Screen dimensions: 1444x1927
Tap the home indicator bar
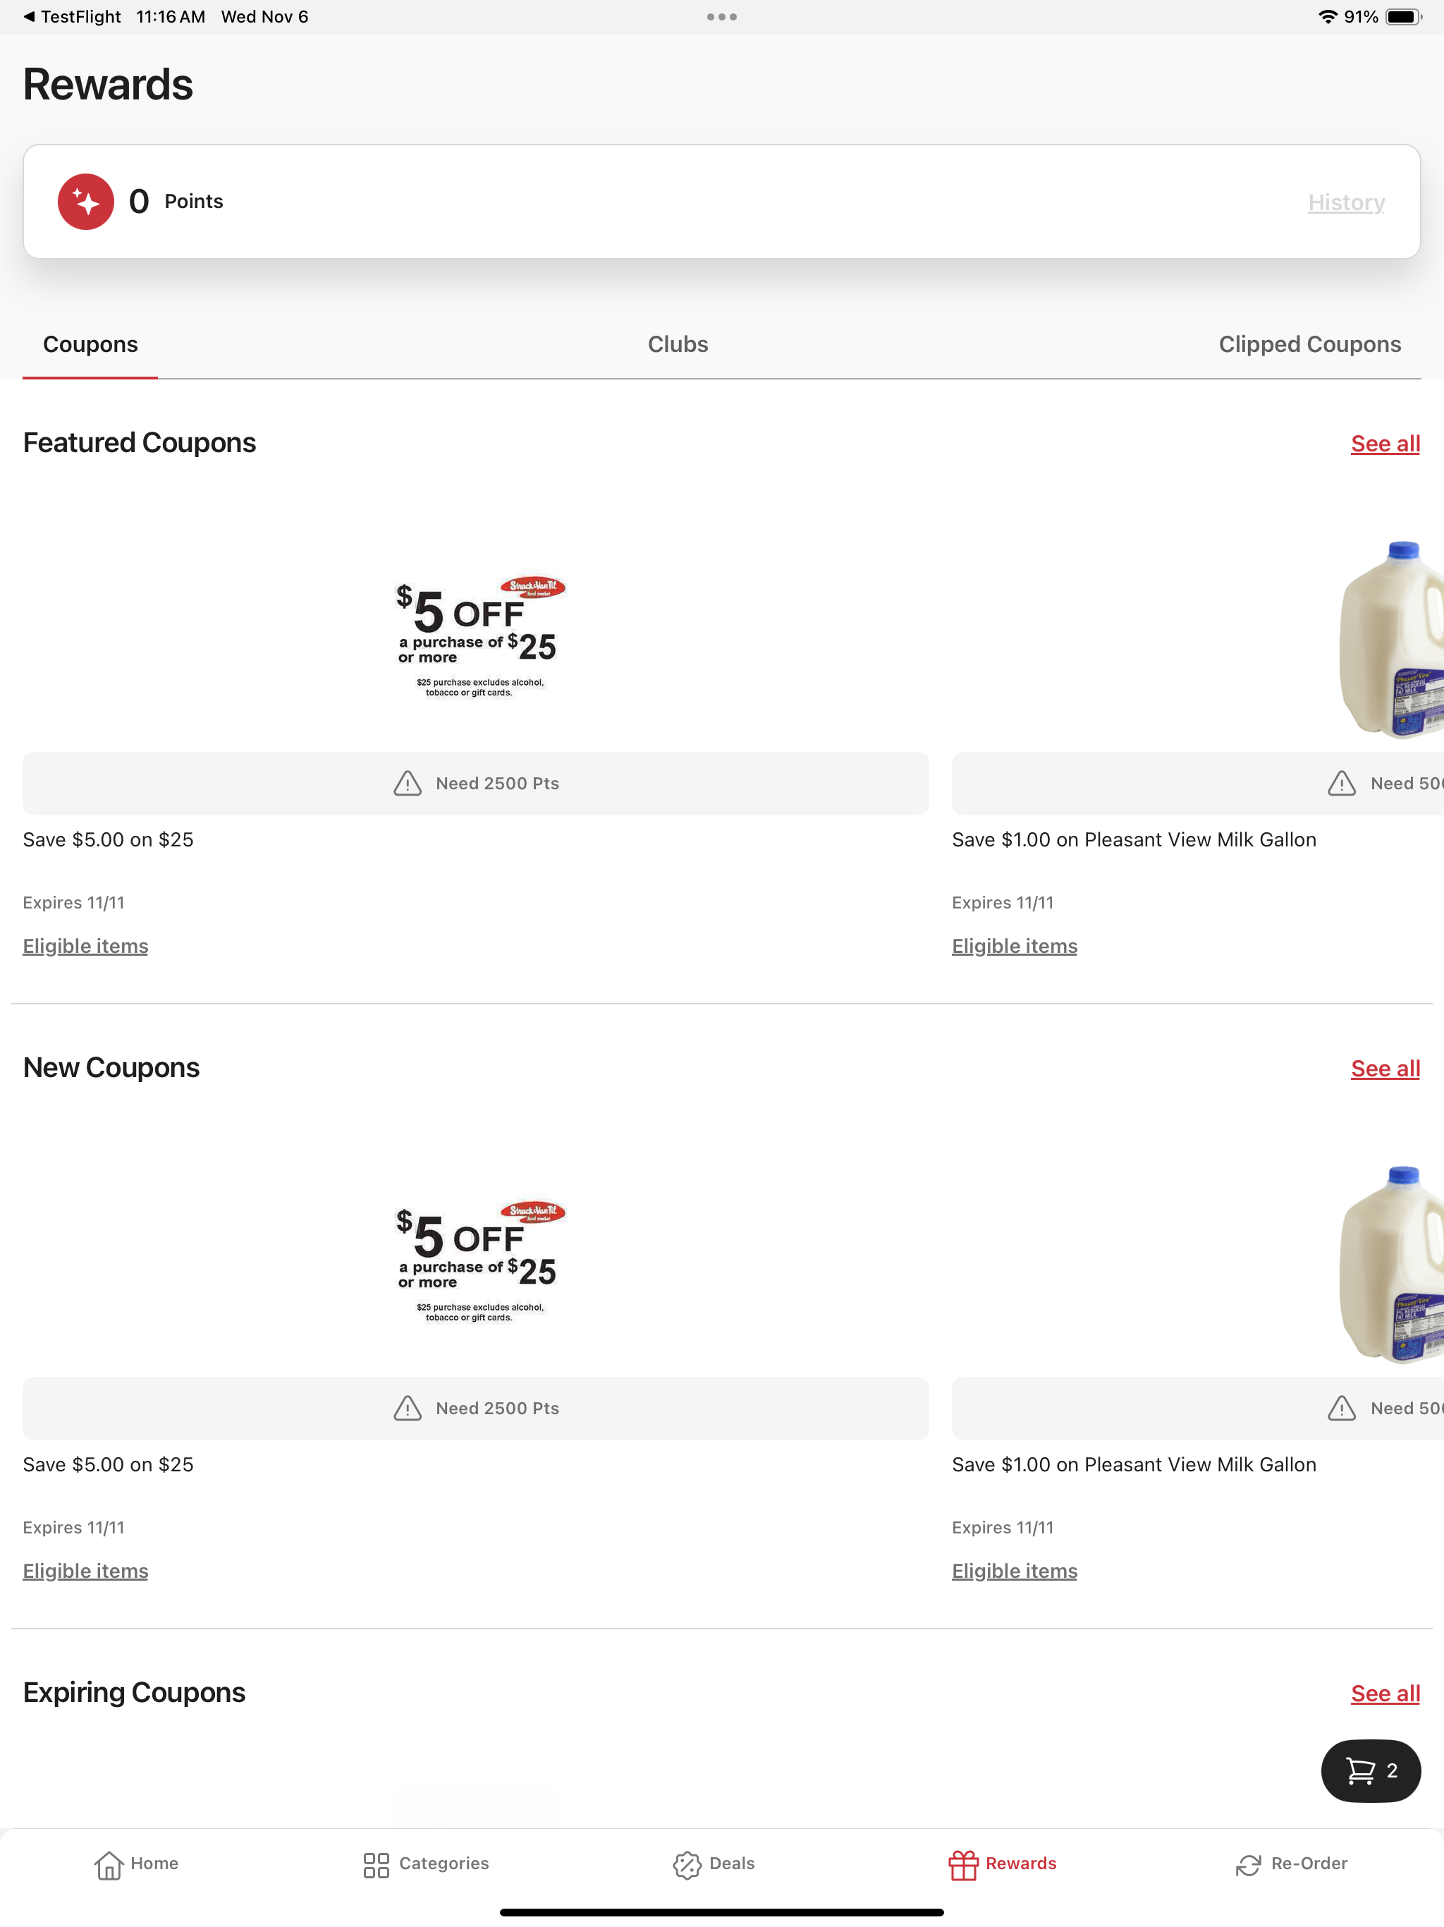click(x=722, y=1912)
